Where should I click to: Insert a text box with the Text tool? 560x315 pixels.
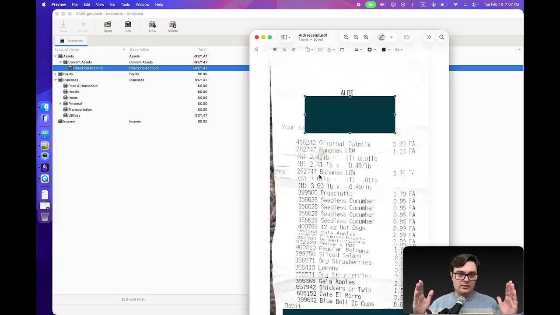click(320, 49)
